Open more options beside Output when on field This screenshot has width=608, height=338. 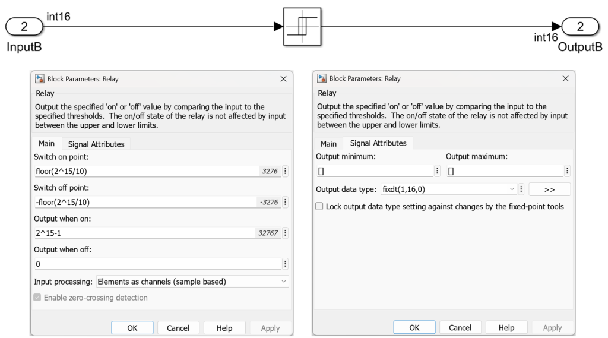(x=285, y=233)
